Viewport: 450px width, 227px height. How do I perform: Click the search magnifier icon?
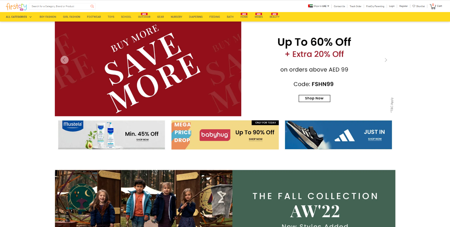point(92,6)
